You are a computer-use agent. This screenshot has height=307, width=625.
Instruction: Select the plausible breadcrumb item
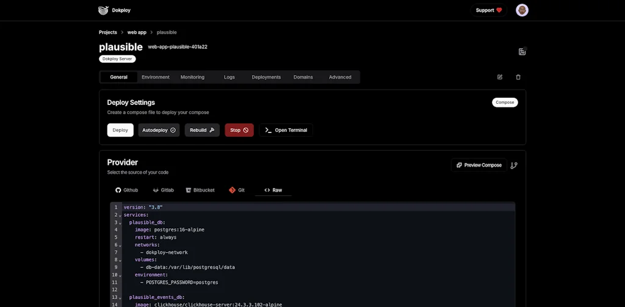(167, 32)
